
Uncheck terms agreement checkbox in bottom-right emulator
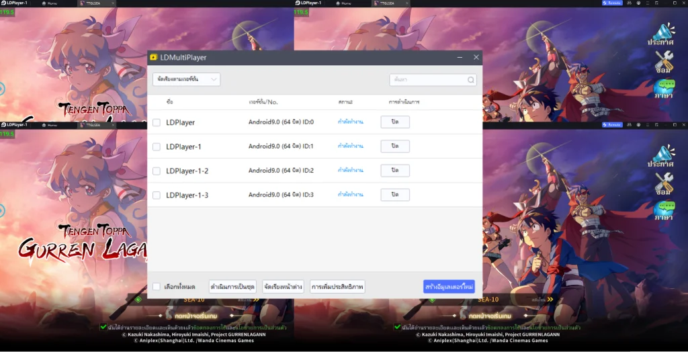[397, 327]
